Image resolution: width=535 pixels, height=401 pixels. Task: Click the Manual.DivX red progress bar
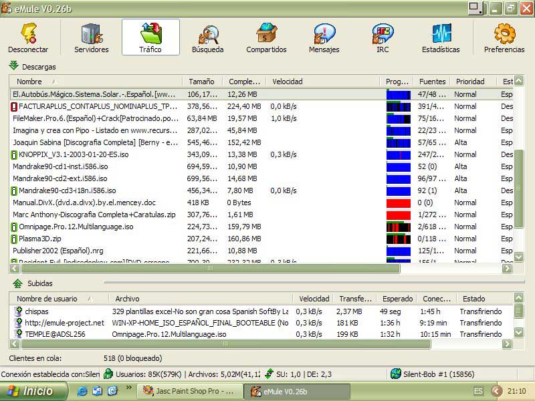[x=398, y=203]
